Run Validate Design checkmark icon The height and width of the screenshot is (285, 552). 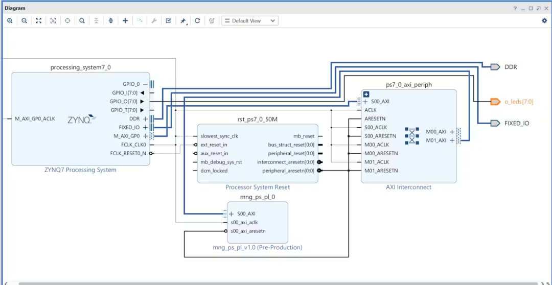click(x=168, y=21)
